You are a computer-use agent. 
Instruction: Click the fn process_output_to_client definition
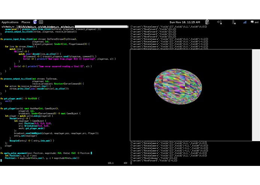(29, 79)
